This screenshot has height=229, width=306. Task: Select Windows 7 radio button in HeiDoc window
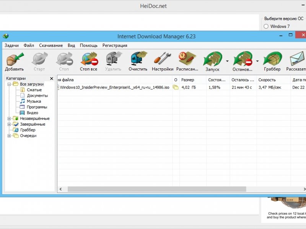266,26
